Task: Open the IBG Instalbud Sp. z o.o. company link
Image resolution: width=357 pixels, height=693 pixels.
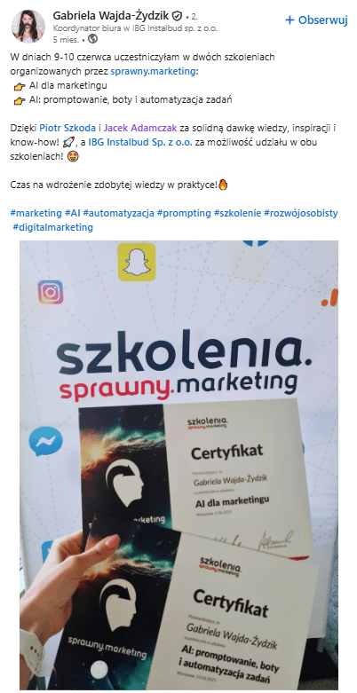Action: click(140, 142)
